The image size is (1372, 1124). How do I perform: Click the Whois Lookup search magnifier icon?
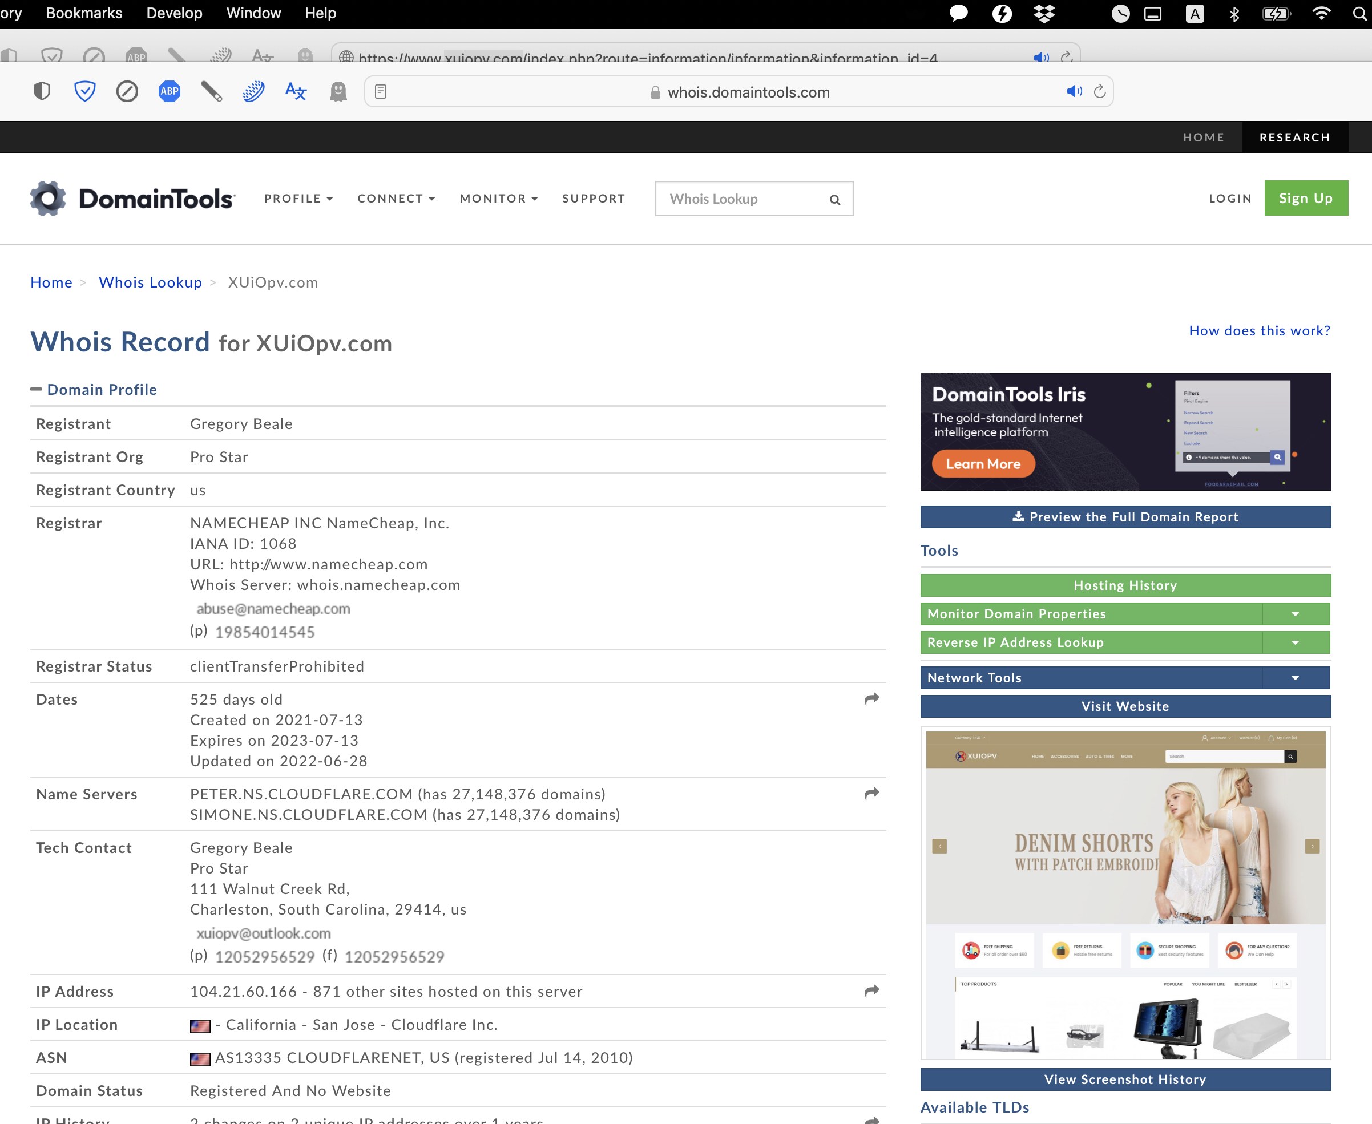pyautogui.click(x=836, y=200)
